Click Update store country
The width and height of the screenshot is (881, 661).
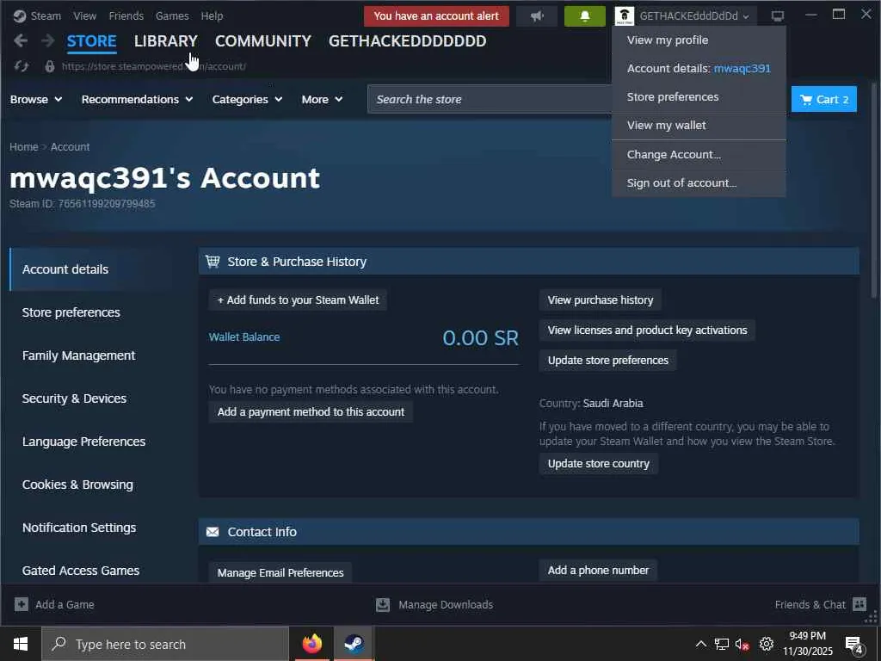[x=599, y=464]
